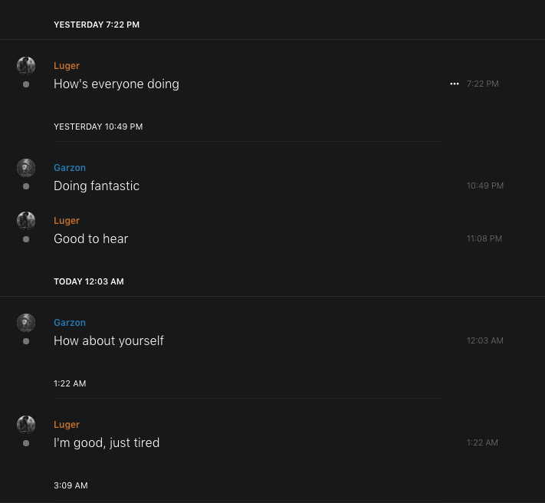This screenshot has width=545, height=503.
Task: Click Luger's avatar beside "I'm good, just tired"
Action: (26, 424)
